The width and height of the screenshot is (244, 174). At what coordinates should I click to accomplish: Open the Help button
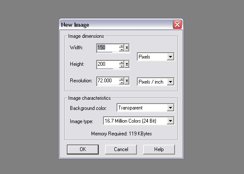[159, 149]
